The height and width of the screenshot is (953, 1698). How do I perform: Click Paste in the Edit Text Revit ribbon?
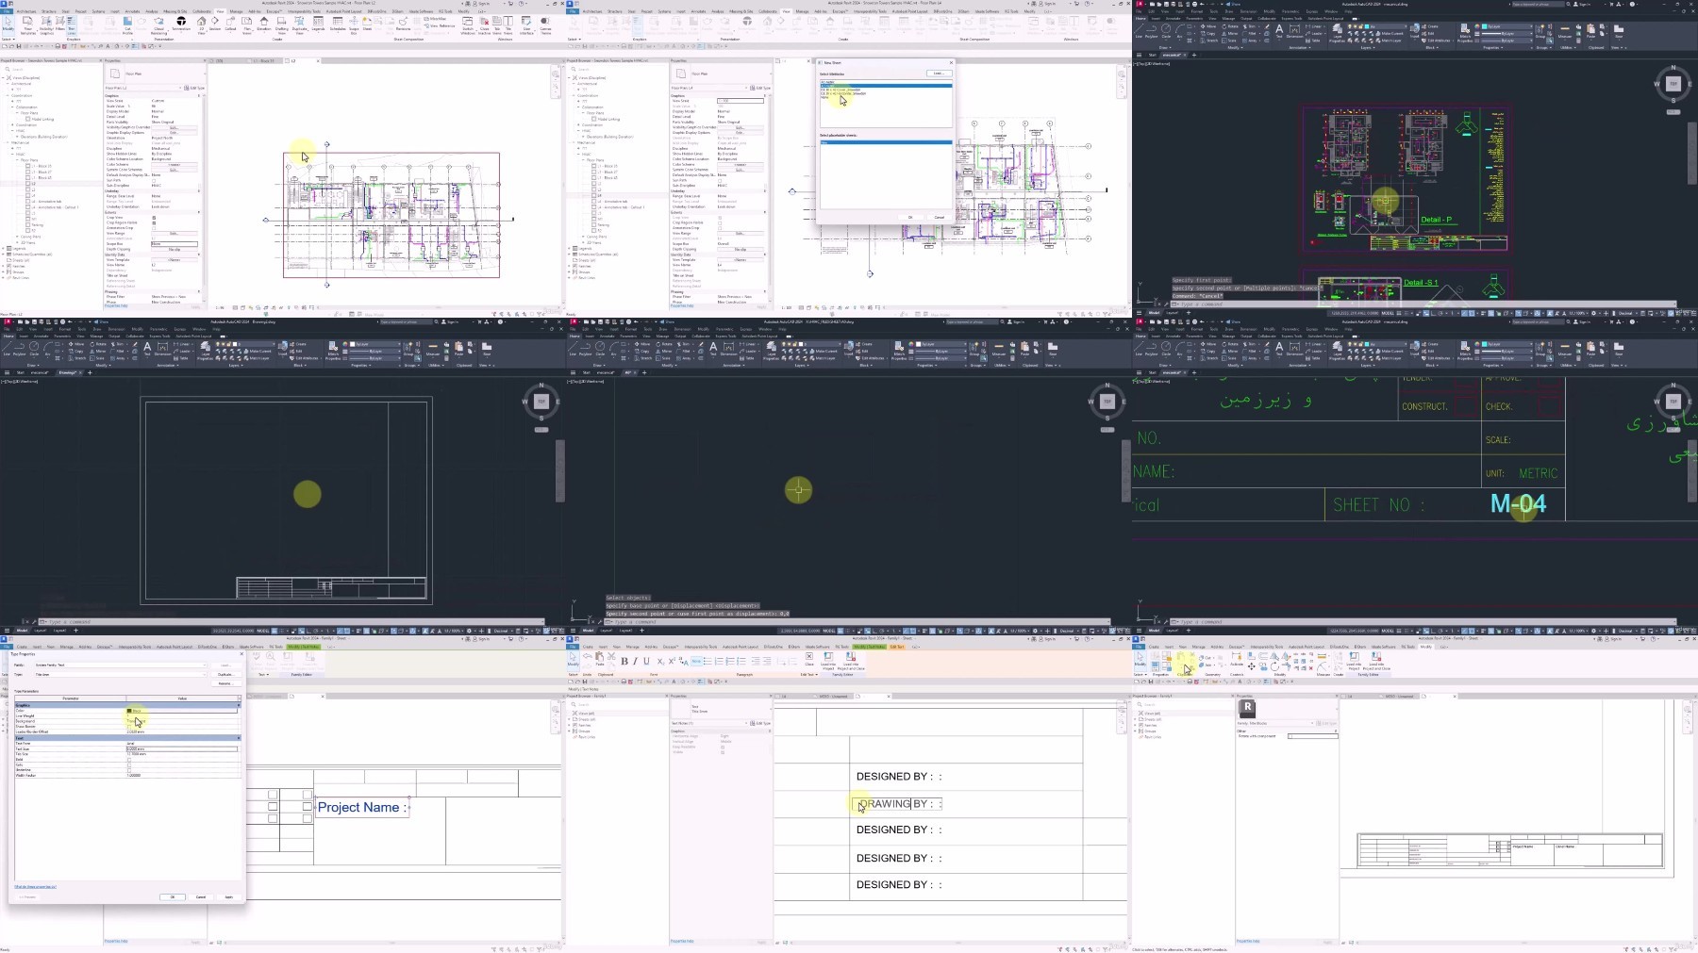click(x=599, y=658)
